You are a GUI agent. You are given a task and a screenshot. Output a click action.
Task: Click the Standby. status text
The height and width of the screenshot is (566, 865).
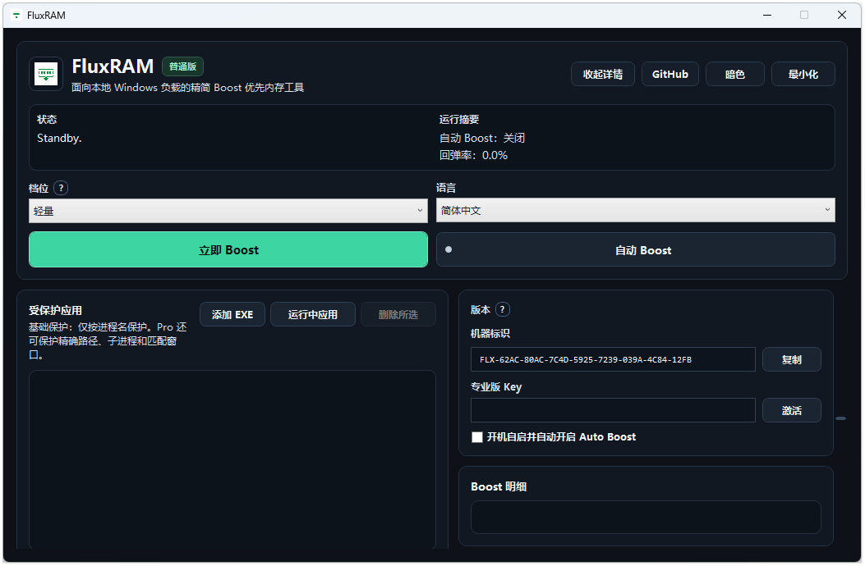(x=59, y=139)
